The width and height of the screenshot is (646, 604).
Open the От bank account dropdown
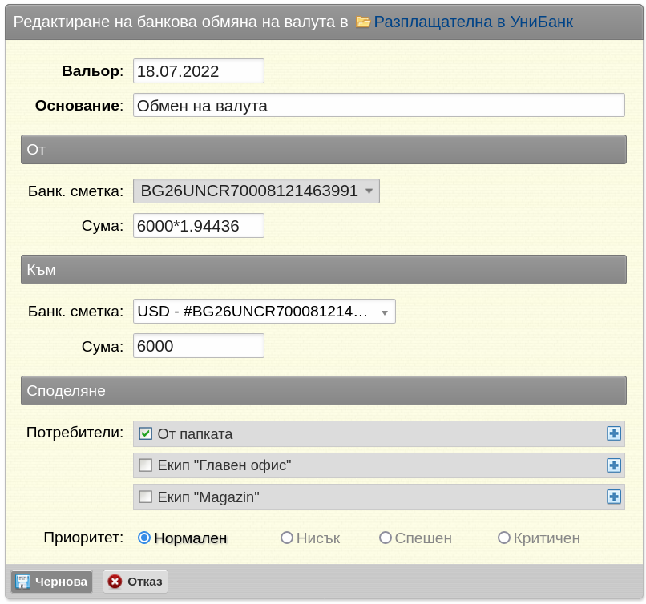(x=256, y=191)
